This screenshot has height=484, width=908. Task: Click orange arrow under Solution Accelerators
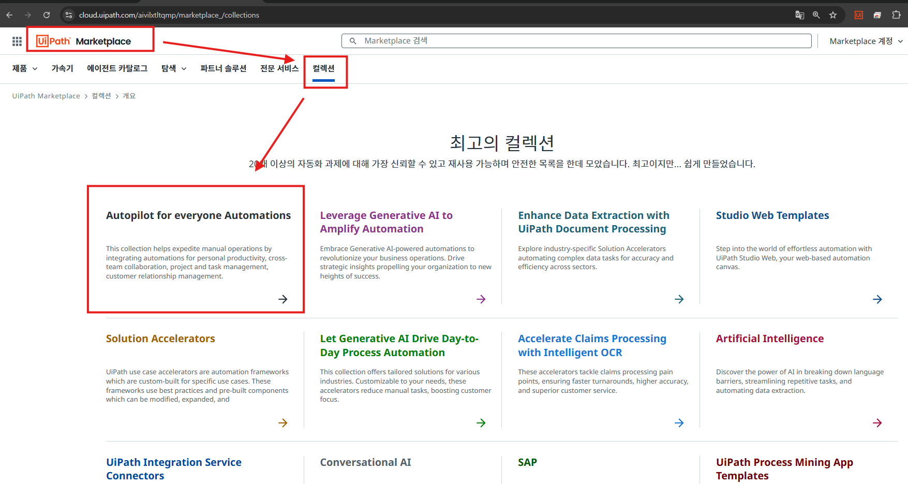283,423
